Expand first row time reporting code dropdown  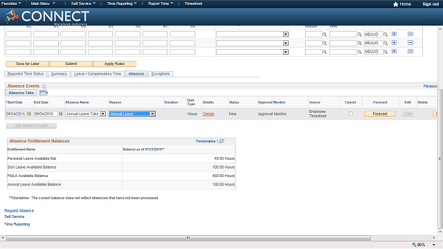point(286,34)
